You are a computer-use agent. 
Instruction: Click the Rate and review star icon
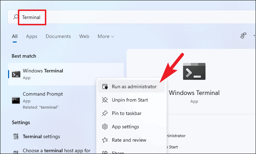point(105,140)
